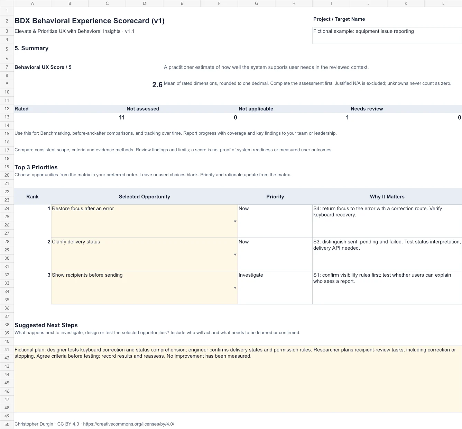Click the Project / Target Name input field

coord(387,35)
